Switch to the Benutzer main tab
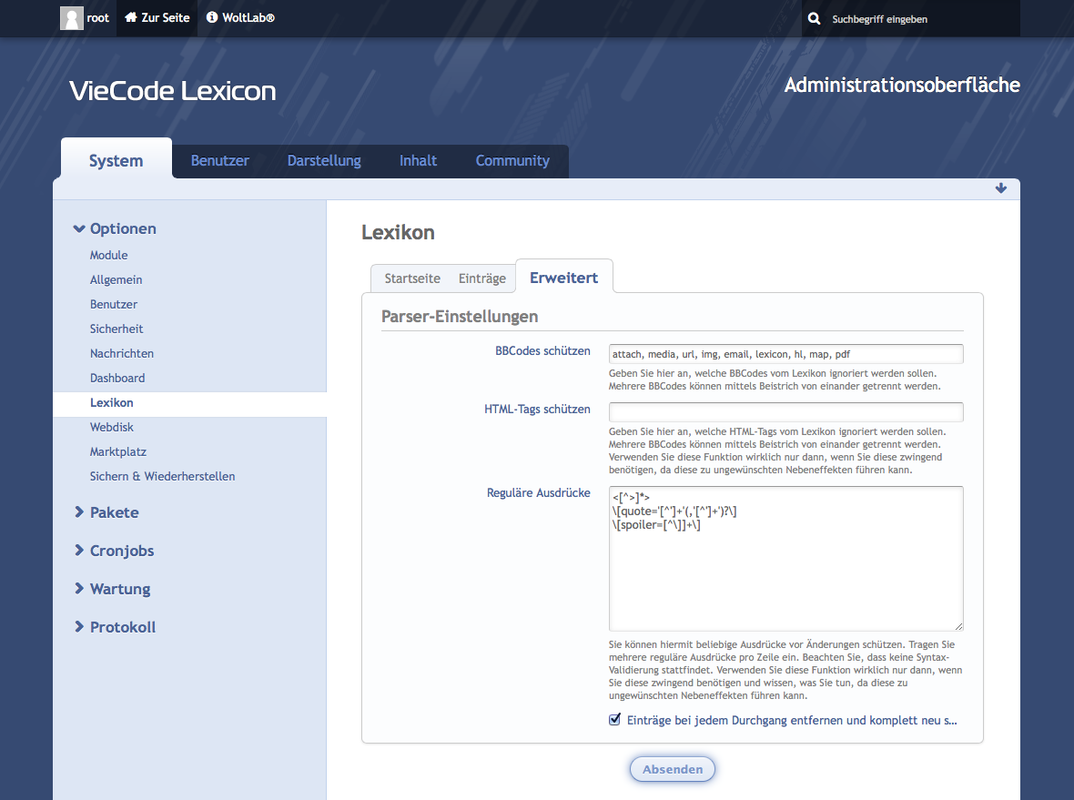1074x800 pixels. point(219,161)
